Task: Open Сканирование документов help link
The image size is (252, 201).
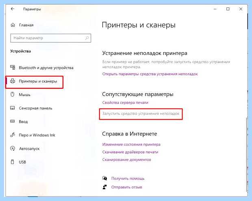Action: click(127, 159)
